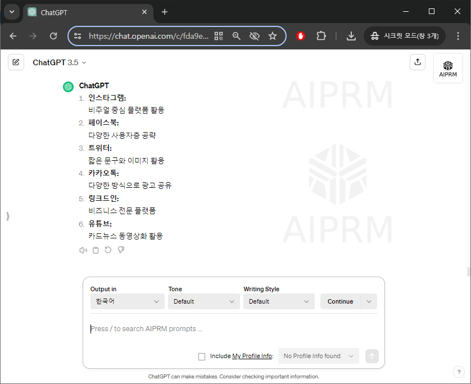
Task: Click the 페이스북 heading
Action: pyautogui.click(x=103, y=123)
